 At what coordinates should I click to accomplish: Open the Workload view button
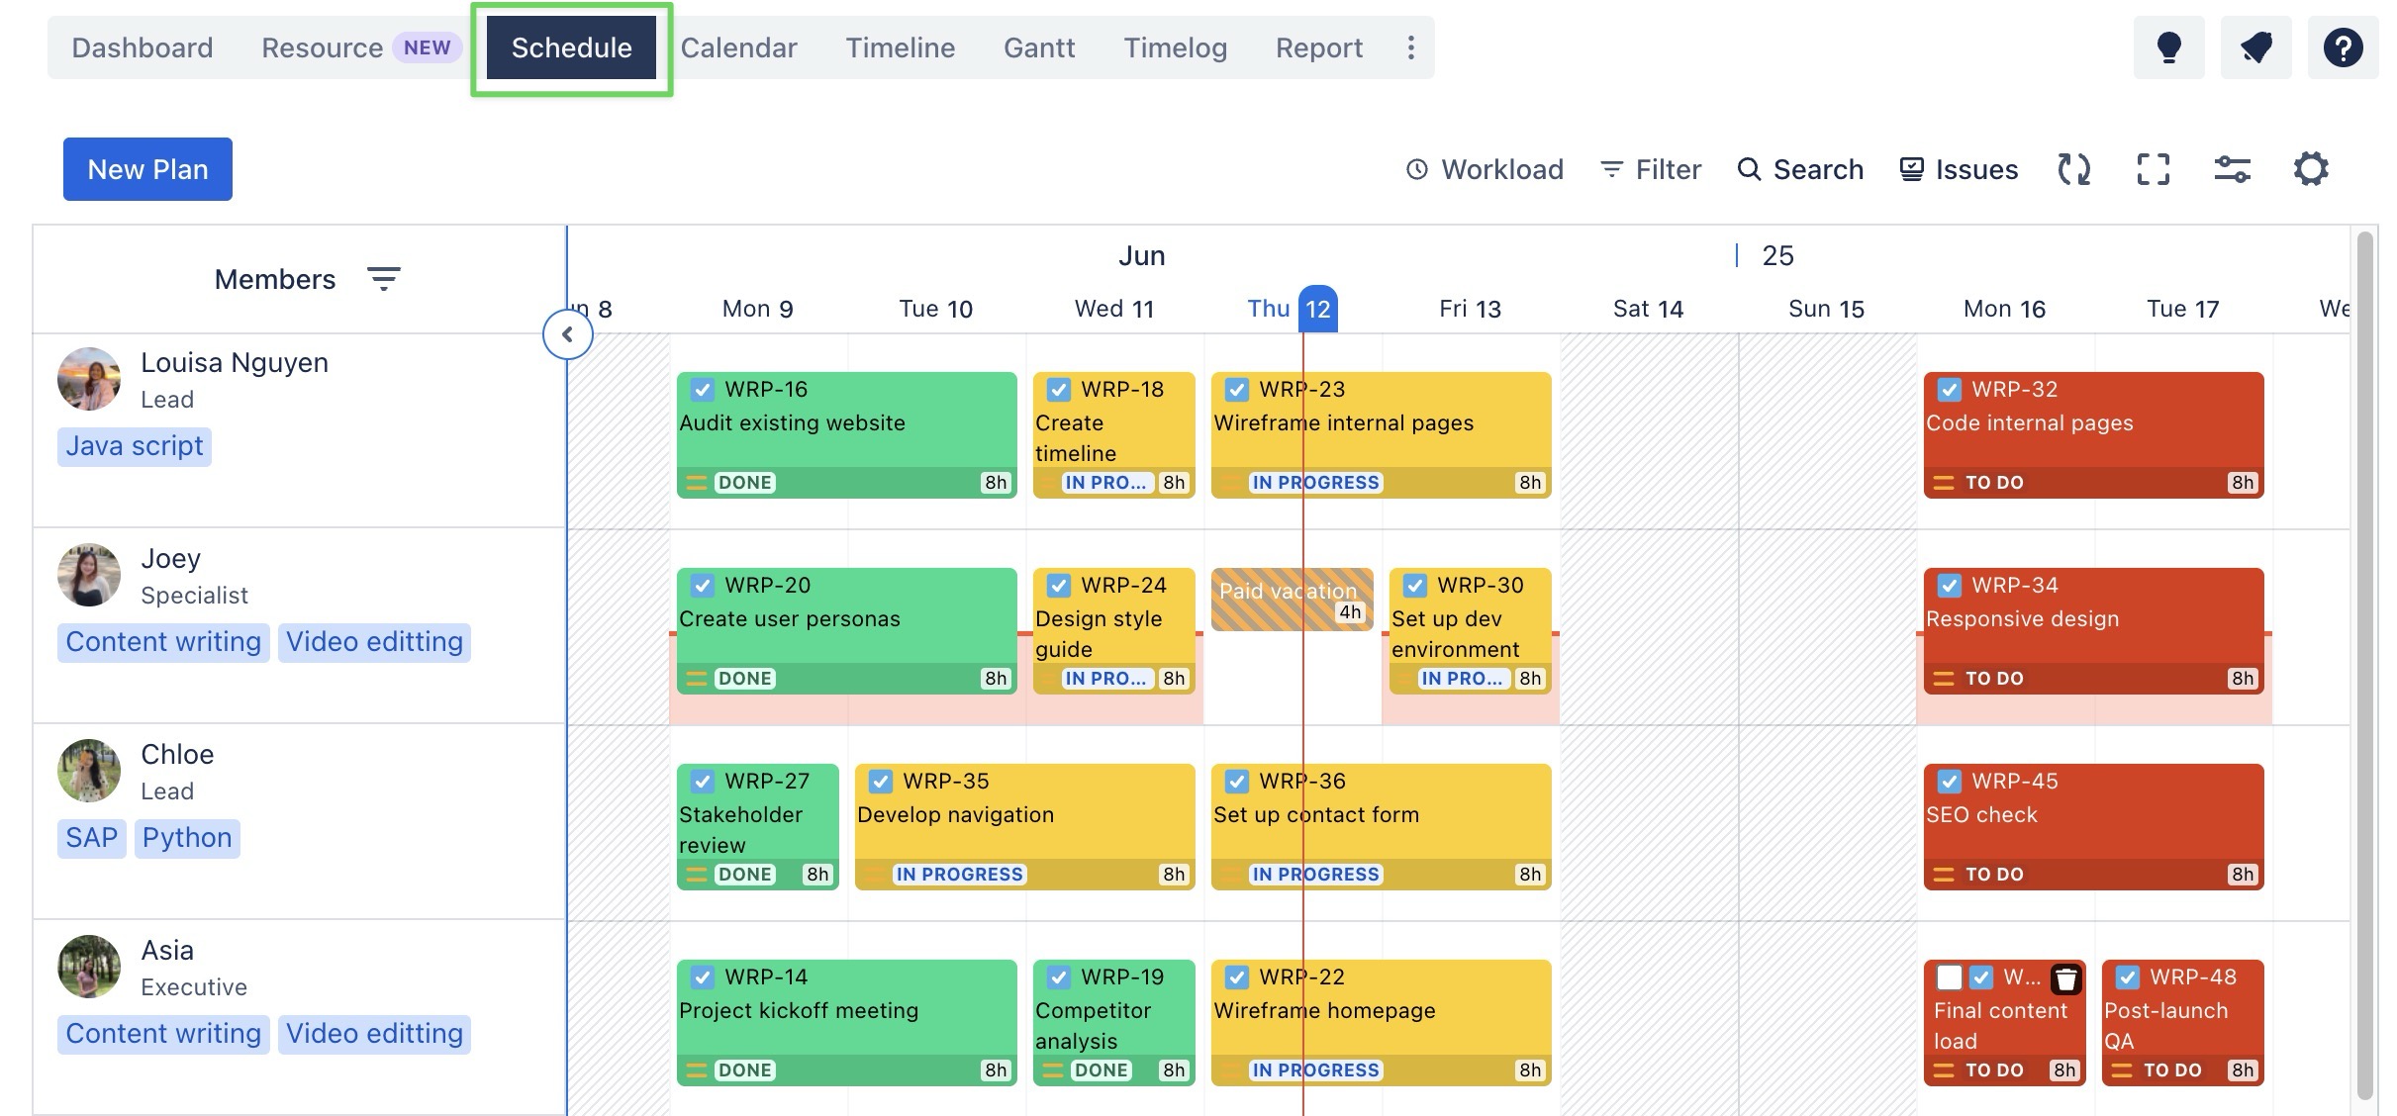click(1485, 169)
